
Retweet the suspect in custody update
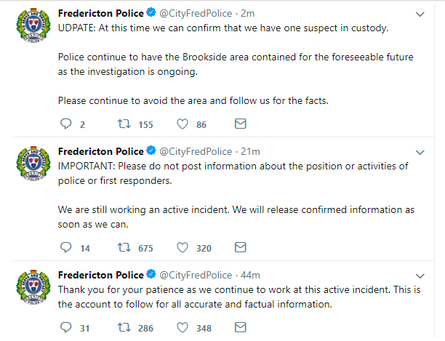click(x=123, y=124)
